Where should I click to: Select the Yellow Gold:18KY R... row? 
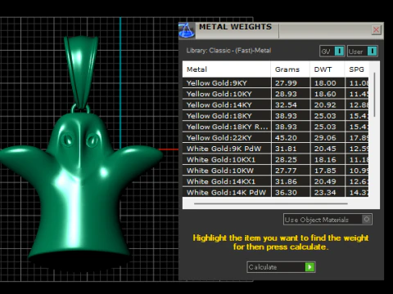point(276,127)
